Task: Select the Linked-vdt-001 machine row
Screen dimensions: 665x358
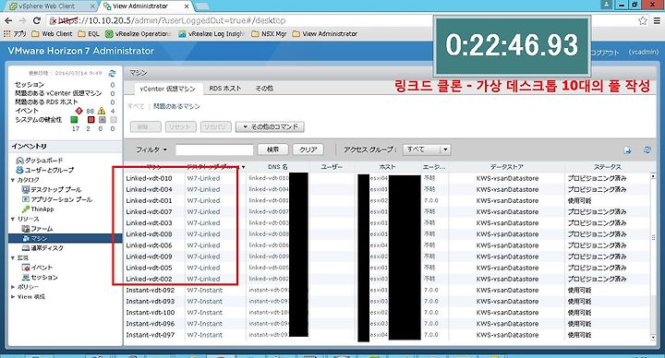Action: tap(387, 200)
